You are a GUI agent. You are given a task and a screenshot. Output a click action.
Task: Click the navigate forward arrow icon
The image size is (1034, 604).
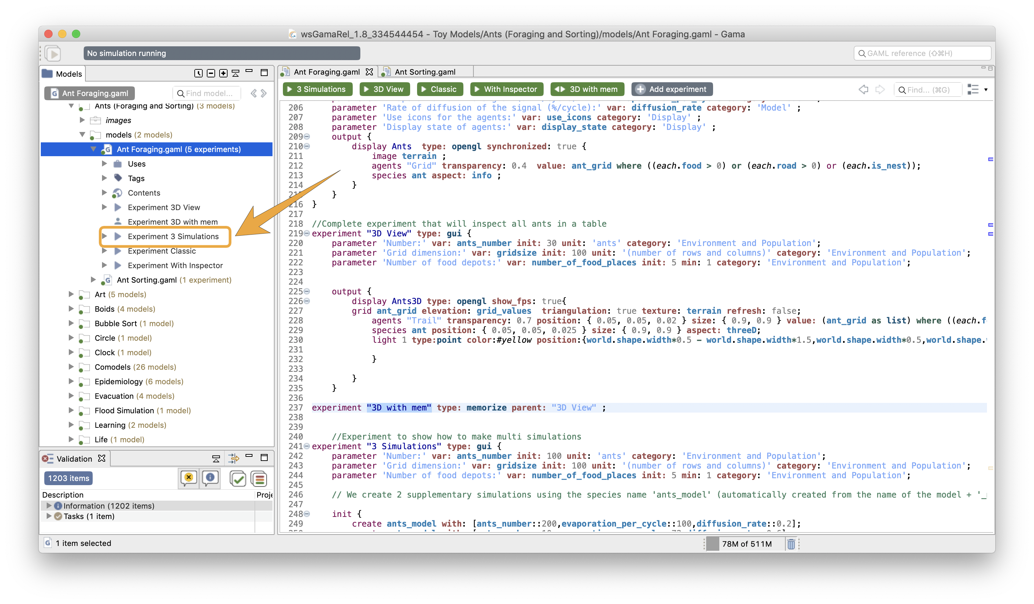(x=879, y=89)
